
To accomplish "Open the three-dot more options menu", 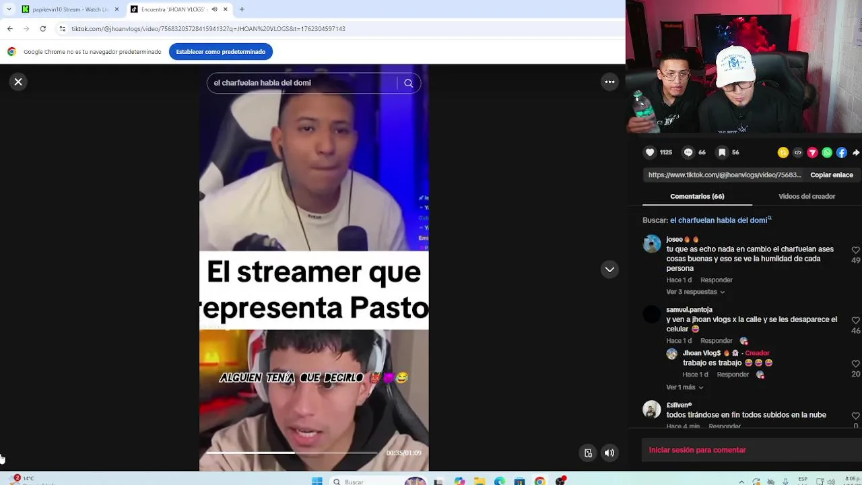I will 609,82.
